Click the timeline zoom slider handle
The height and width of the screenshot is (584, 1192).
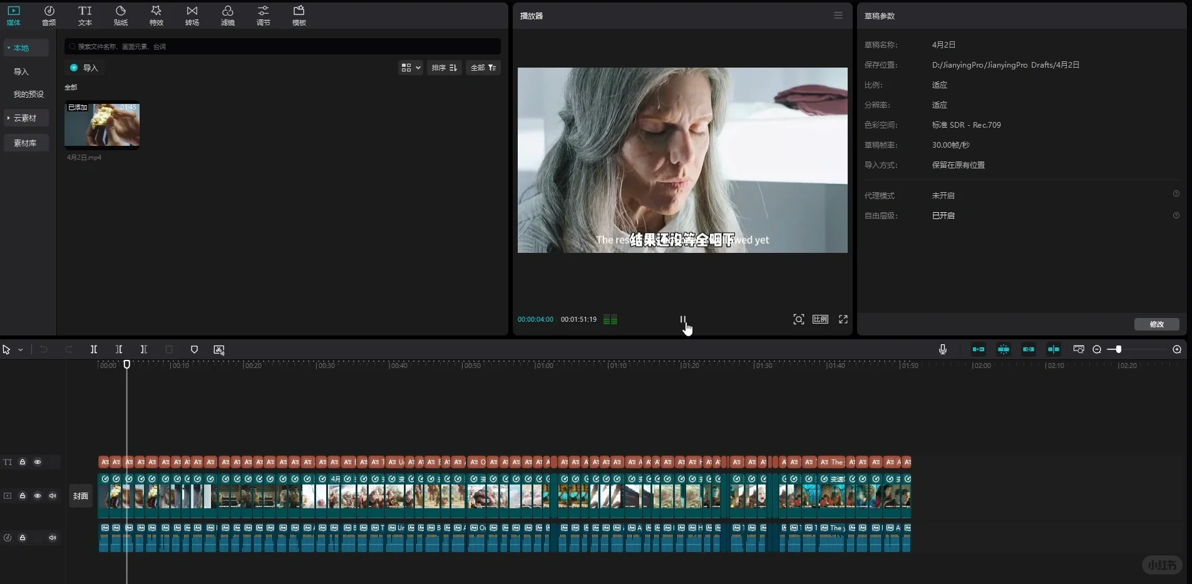coord(1118,349)
